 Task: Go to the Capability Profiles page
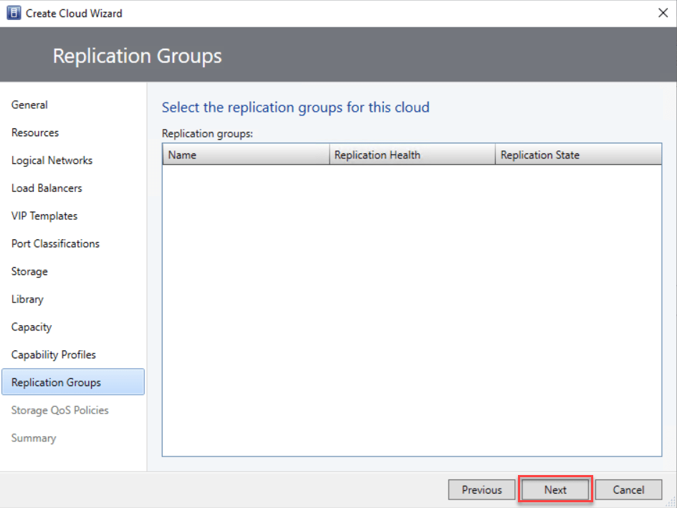(x=54, y=355)
